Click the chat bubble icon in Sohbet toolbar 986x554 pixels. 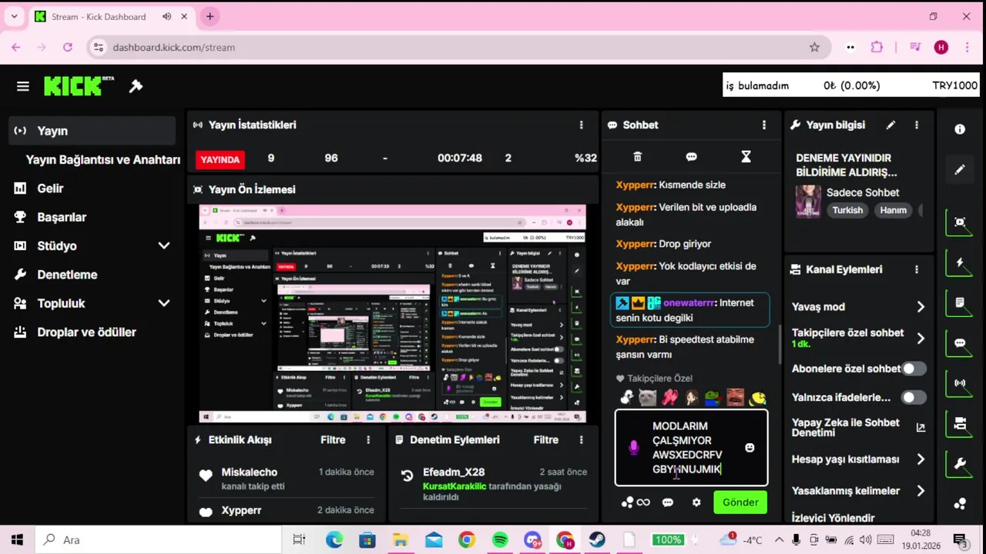691,157
